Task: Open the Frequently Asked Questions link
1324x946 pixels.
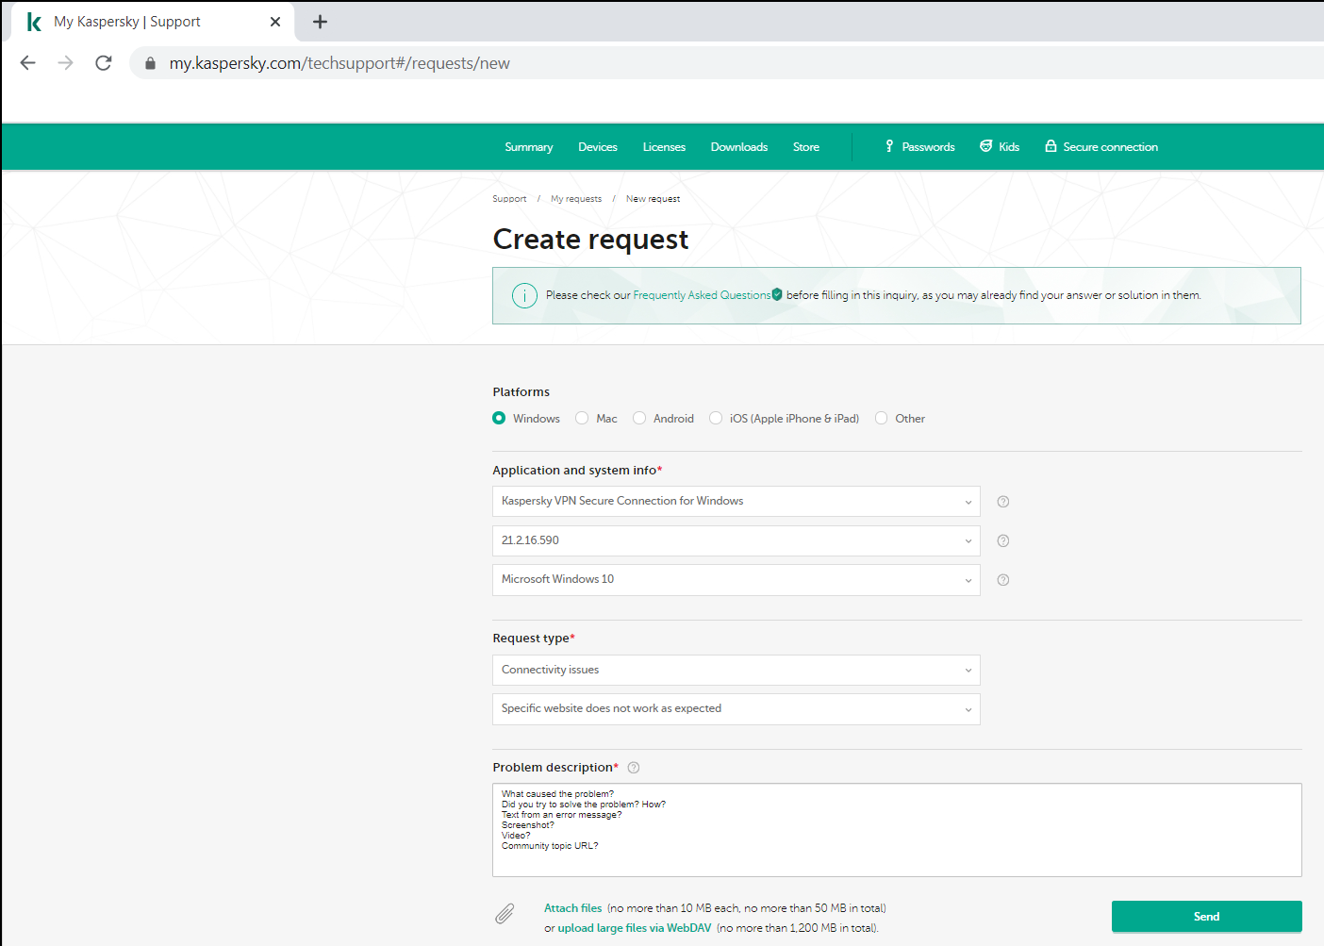Action: click(702, 295)
